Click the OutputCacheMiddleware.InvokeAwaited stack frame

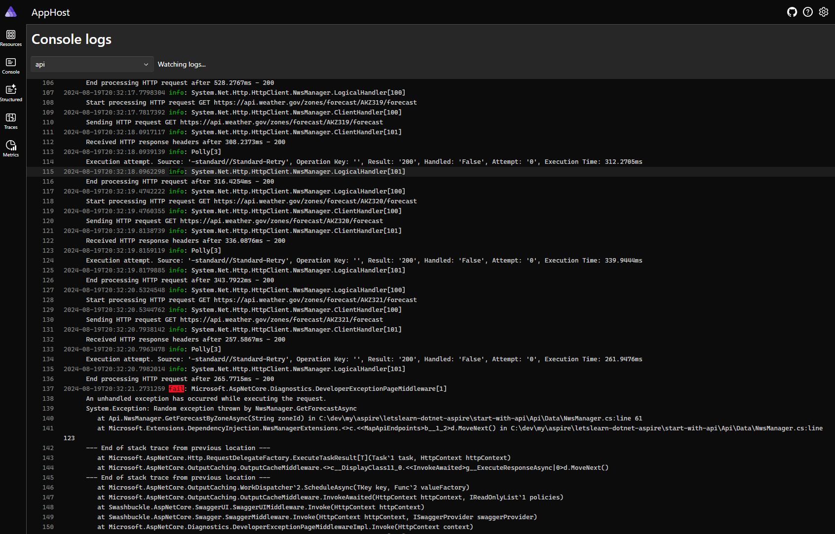pos(330,497)
